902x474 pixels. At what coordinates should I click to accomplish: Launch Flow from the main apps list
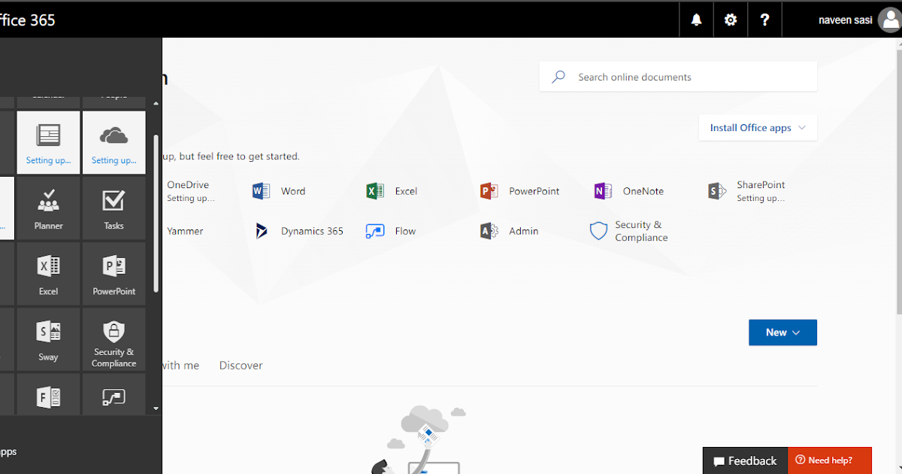391,231
